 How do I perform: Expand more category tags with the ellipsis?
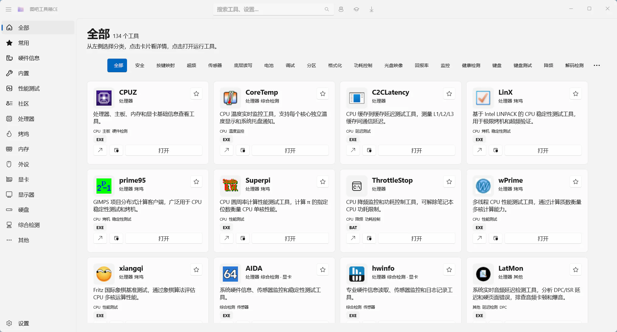pyautogui.click(x=597, y=66)
